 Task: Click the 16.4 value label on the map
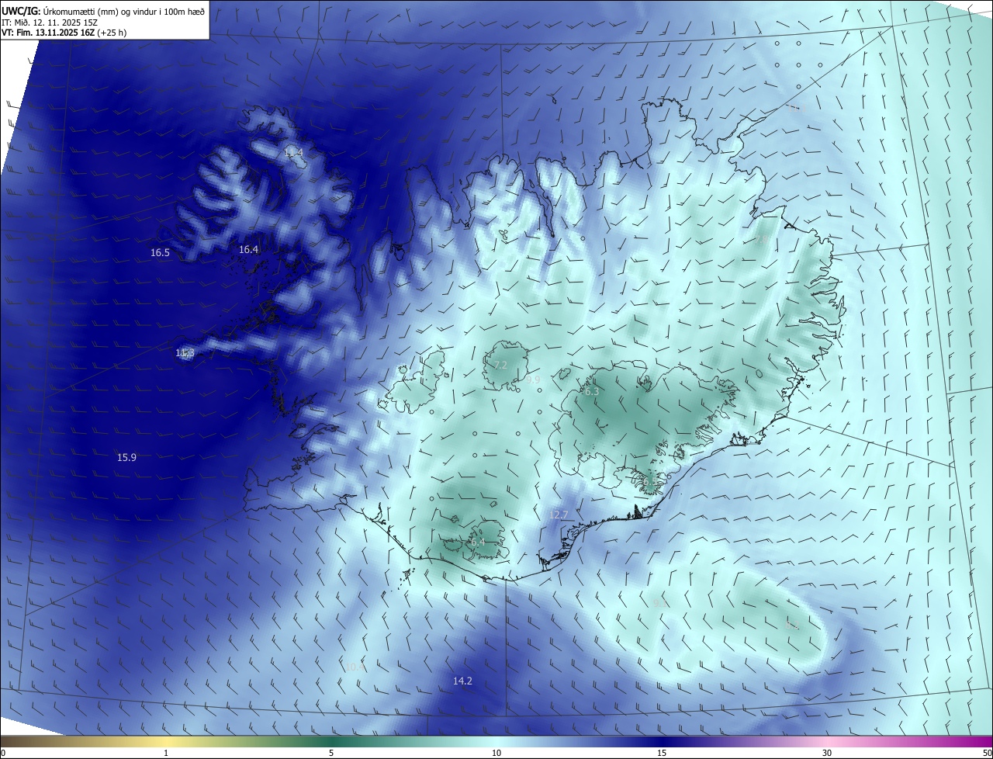point(248,250)
